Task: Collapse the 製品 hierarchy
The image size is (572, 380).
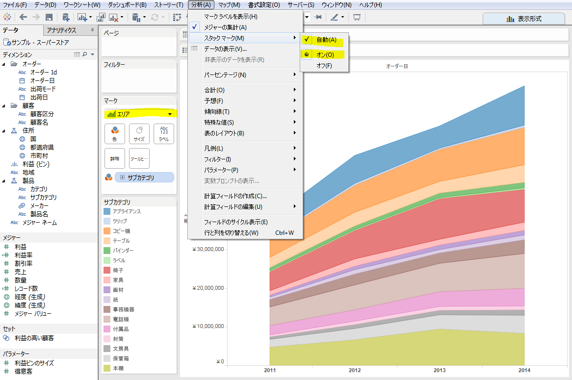Action: (4, 181)
